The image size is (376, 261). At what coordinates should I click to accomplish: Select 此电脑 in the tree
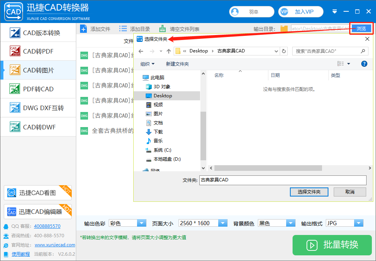point(157,77)
